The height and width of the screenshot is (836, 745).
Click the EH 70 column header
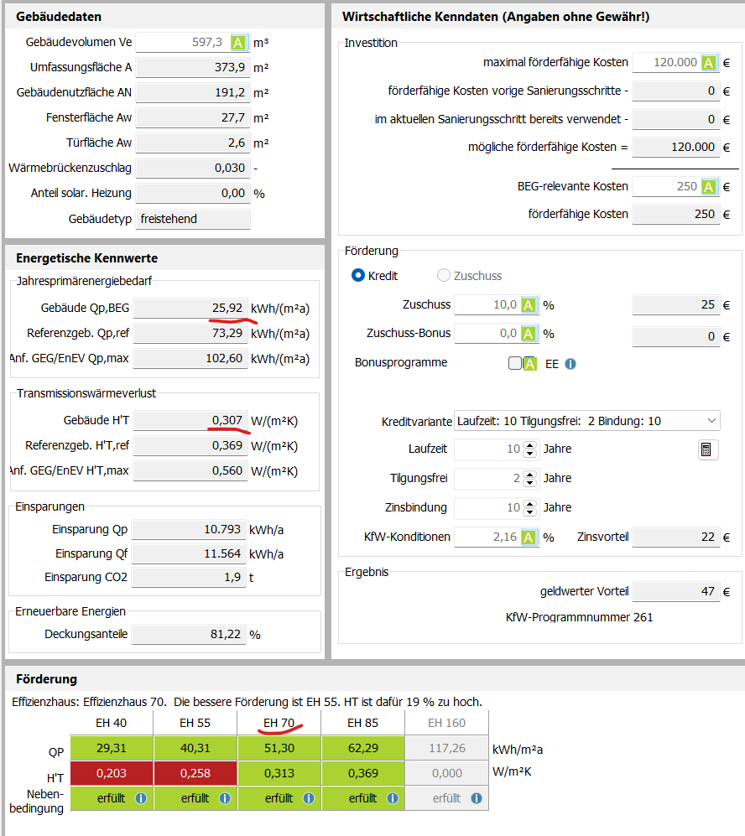[279, 723]
